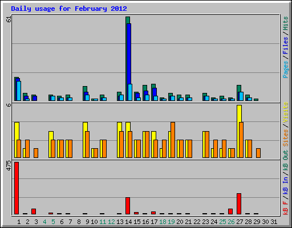
Task: Click day label "24" on the x-axis
Action: 214,222
